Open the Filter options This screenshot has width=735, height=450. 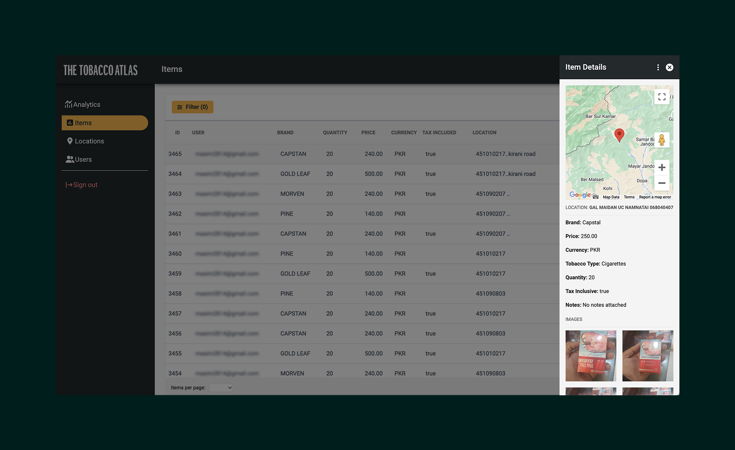192,107
